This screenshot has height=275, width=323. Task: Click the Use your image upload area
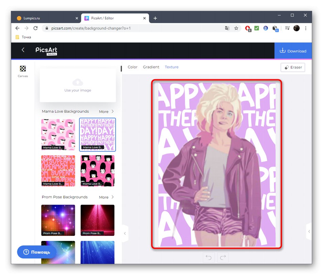pos(78,85)
